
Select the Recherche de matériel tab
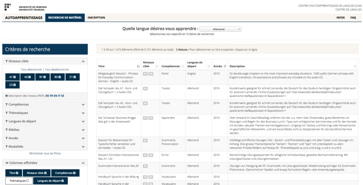(65, 18)
